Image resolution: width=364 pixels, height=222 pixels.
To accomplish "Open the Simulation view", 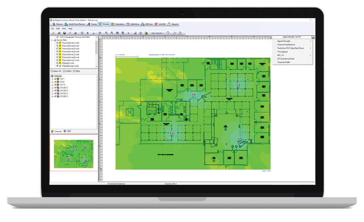I will [x=118, y=24].
